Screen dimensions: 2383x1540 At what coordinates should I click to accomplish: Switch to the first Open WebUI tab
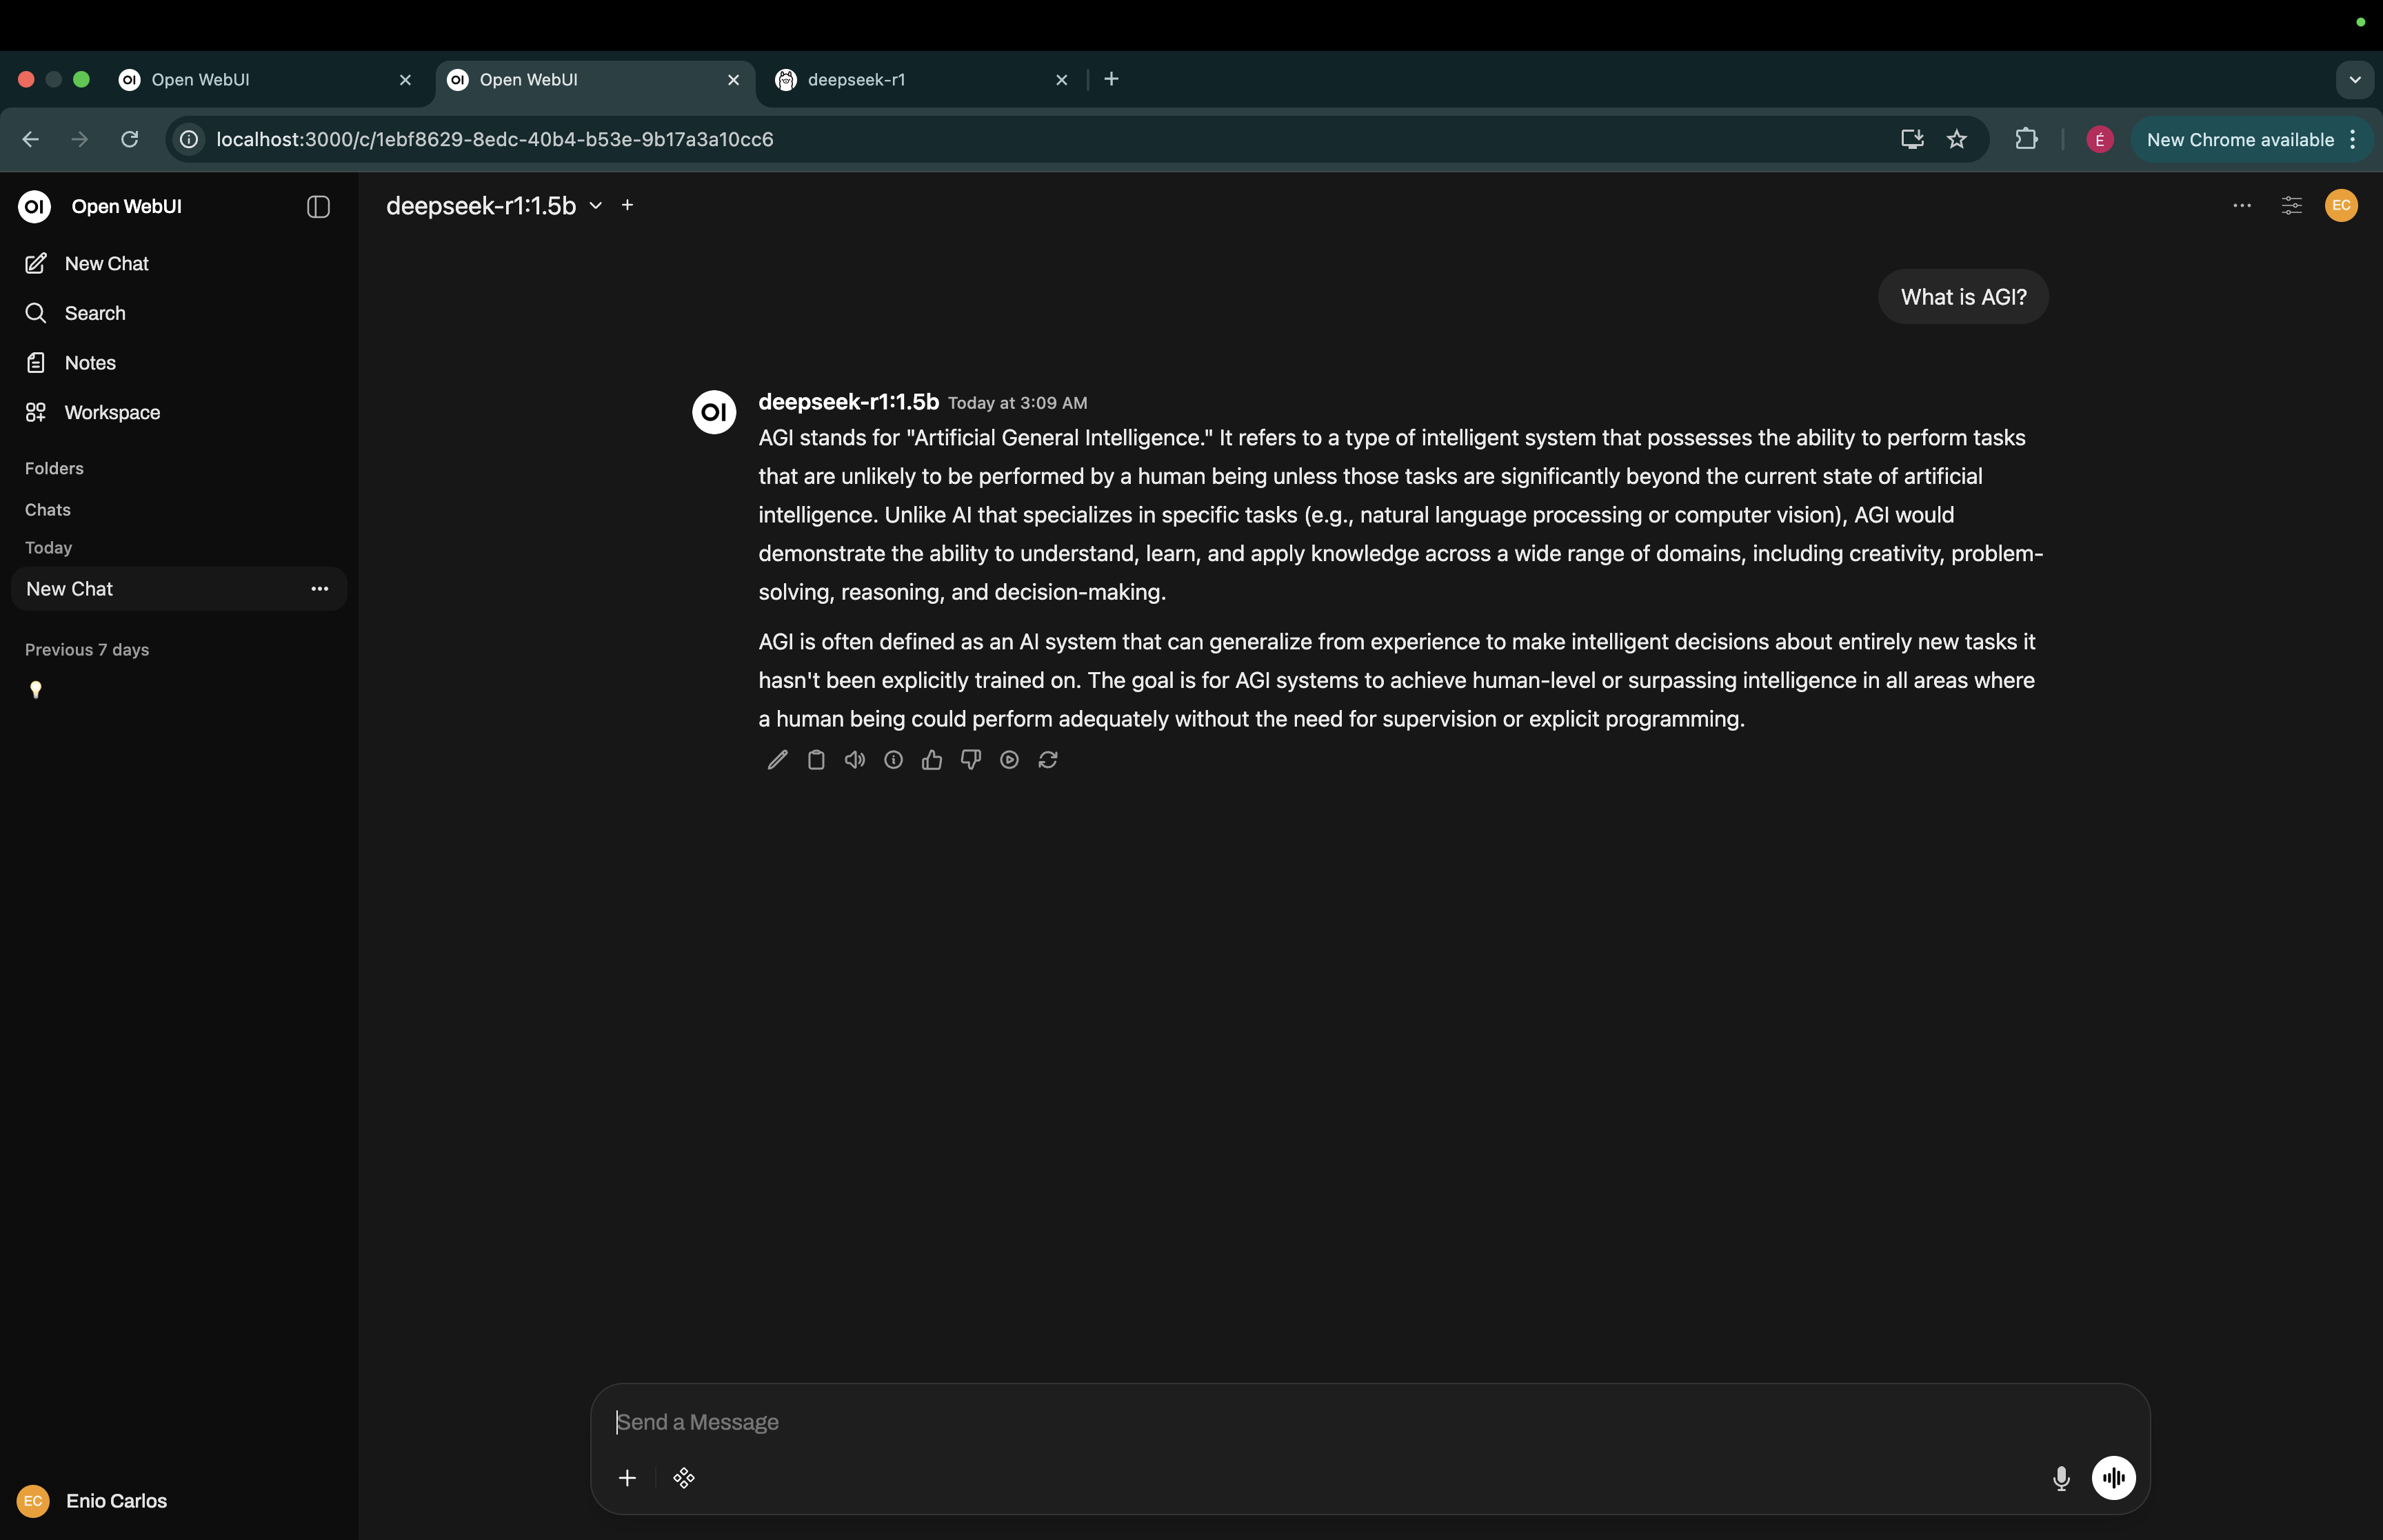tap(266, 80)
